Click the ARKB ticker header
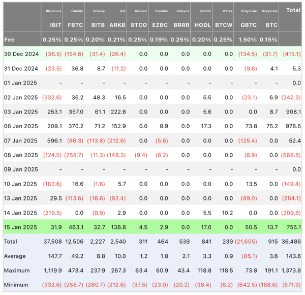Viewport: 305px width, 295px height. (x=117, y=25)
